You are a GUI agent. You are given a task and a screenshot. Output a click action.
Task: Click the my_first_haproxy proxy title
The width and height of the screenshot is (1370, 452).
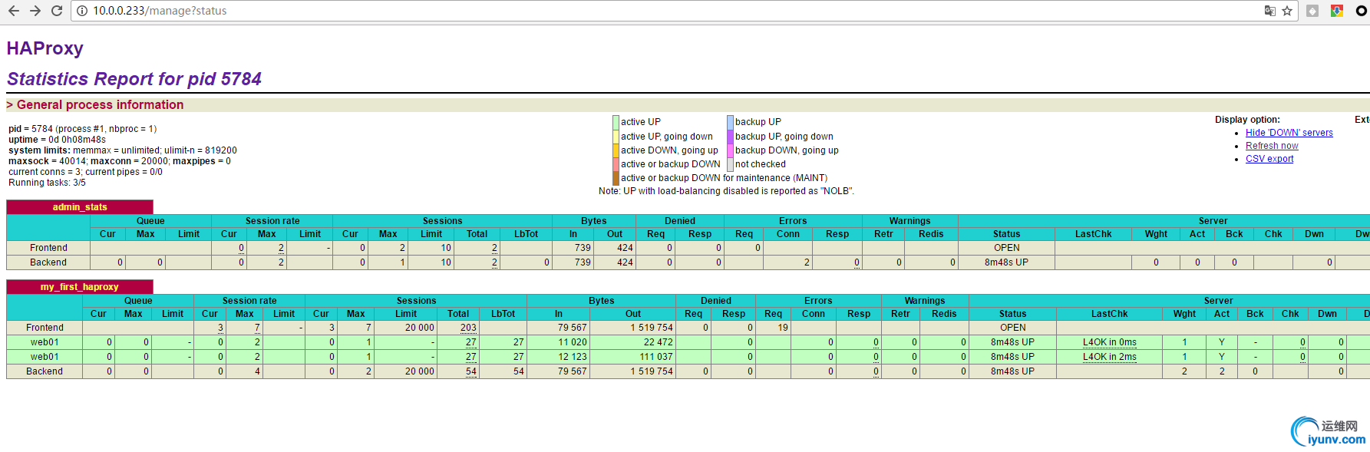(x=80, y=287)
